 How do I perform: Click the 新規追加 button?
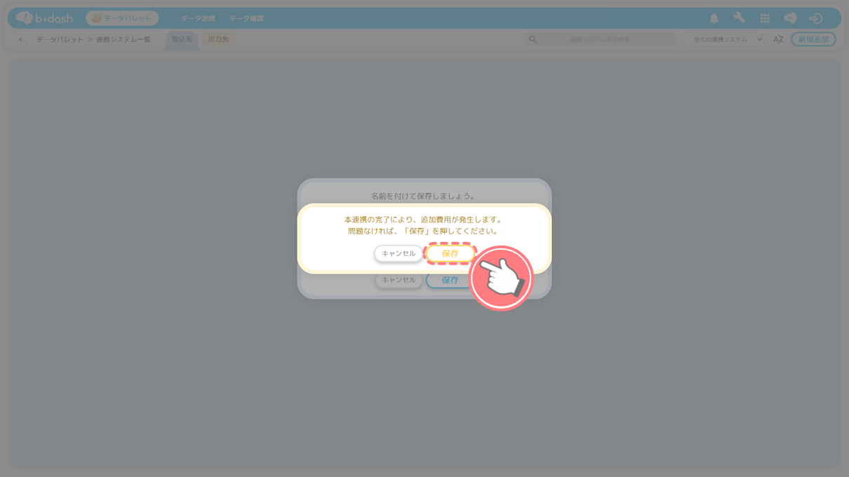[813, 39]
